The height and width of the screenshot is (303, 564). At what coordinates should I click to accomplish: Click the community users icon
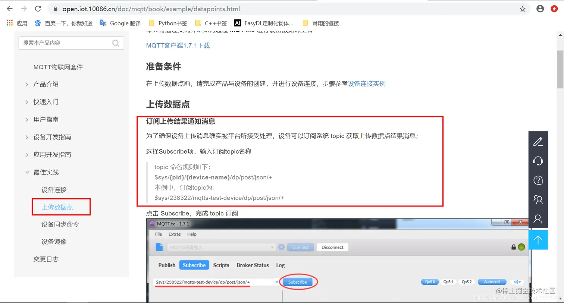click(538, 200)
